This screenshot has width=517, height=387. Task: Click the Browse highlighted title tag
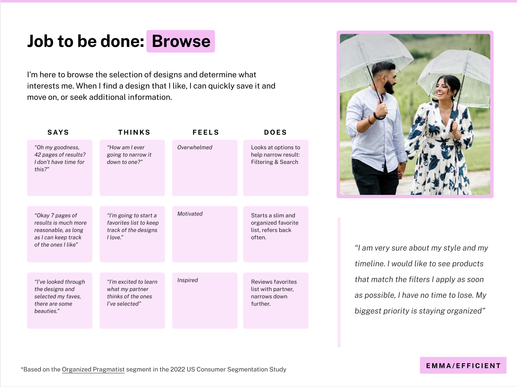click(x=181, y=41)
